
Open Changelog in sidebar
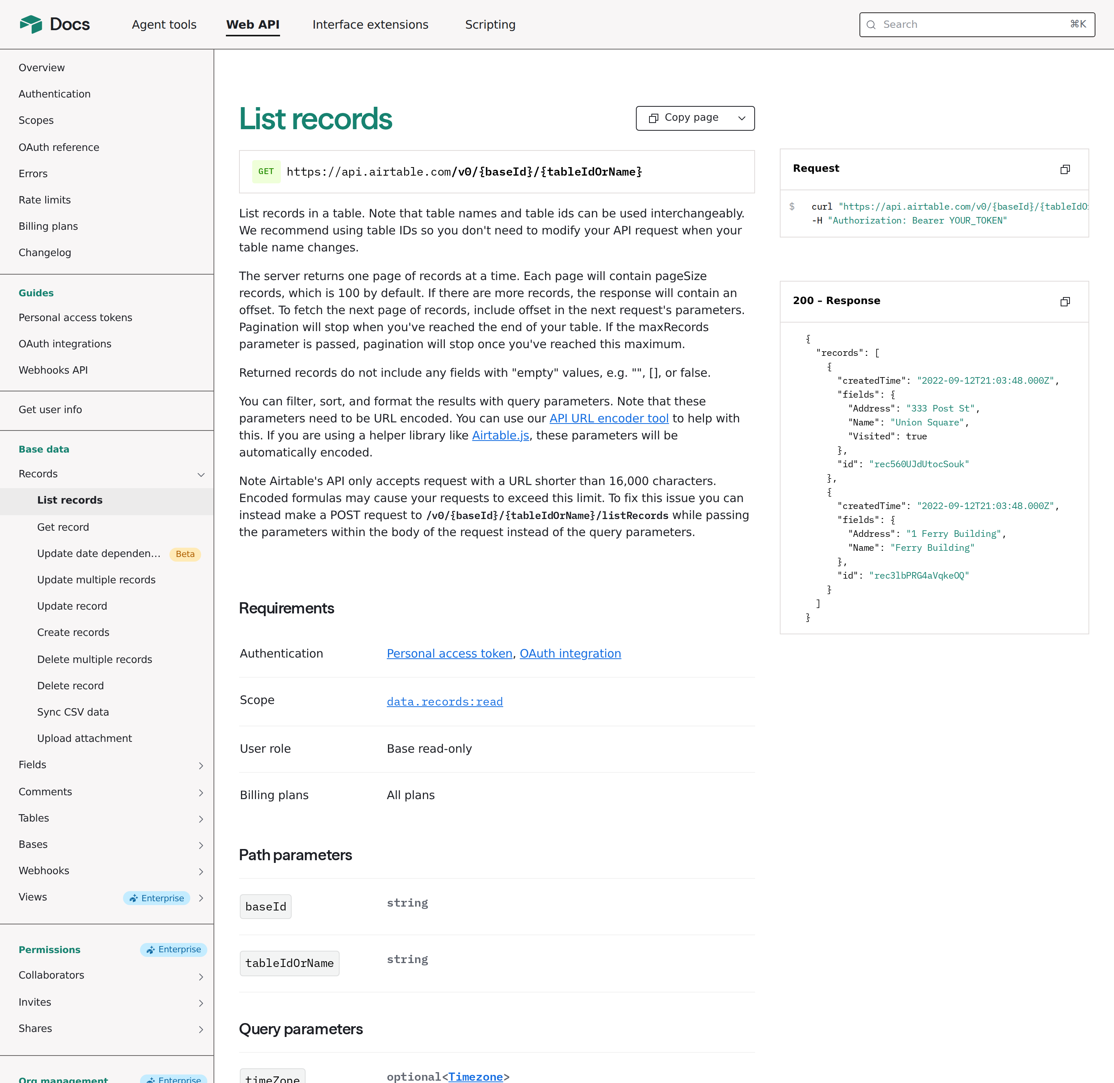coord(45,253)
